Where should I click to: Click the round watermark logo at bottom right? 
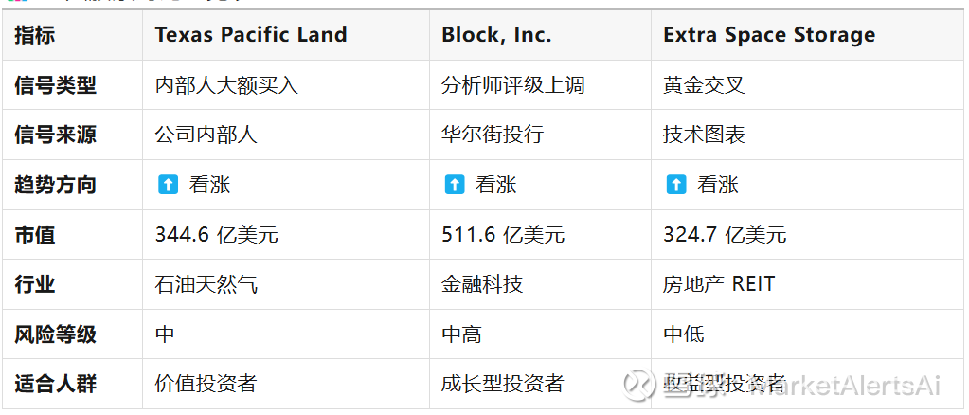[639, 384]
